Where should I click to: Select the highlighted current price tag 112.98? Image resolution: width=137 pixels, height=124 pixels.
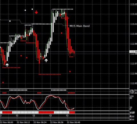(133, 52)
